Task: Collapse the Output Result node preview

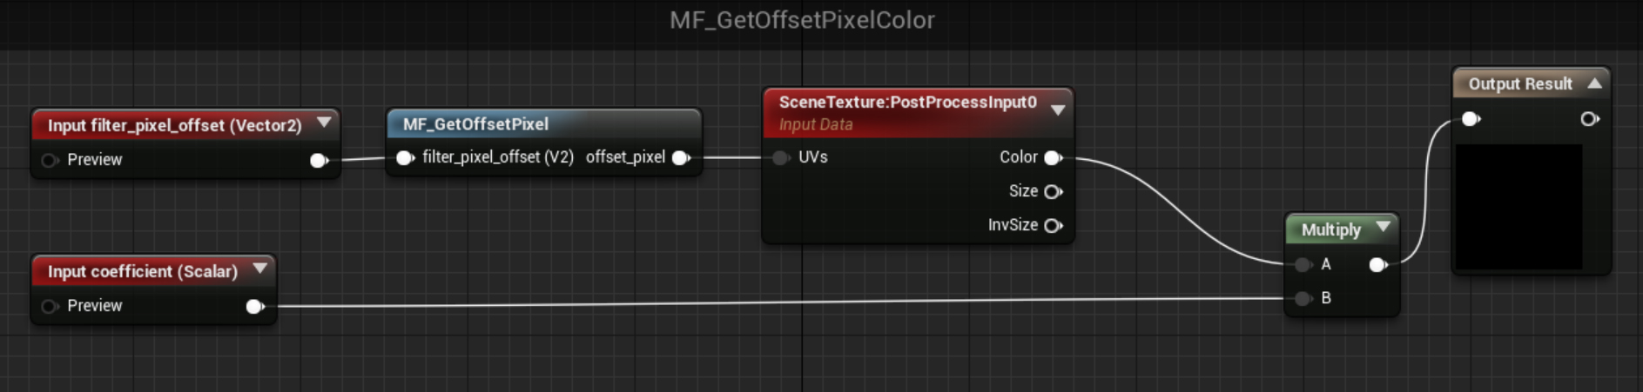Action: (1594, 83)
